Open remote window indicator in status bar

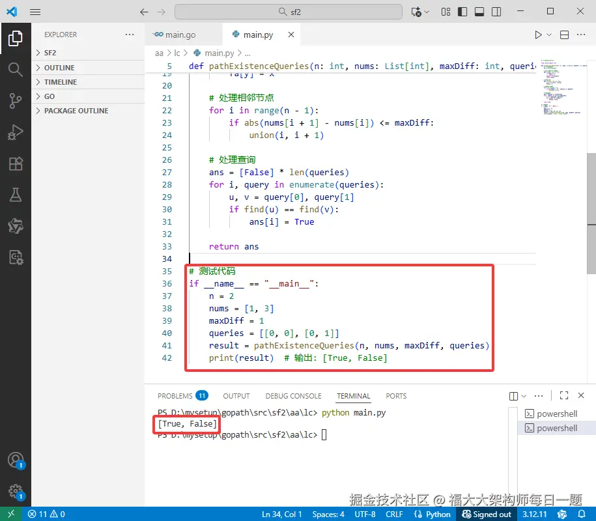11,514
